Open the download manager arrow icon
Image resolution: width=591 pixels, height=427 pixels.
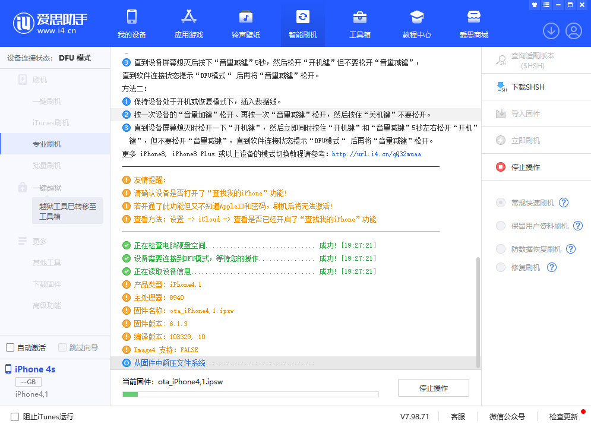[x=551, y=31]
